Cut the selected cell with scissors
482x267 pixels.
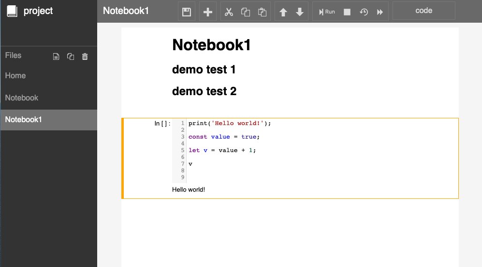(229, 12)
